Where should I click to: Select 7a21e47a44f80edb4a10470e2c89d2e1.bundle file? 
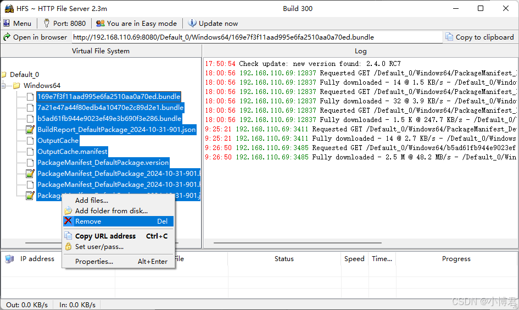point(110,107)
